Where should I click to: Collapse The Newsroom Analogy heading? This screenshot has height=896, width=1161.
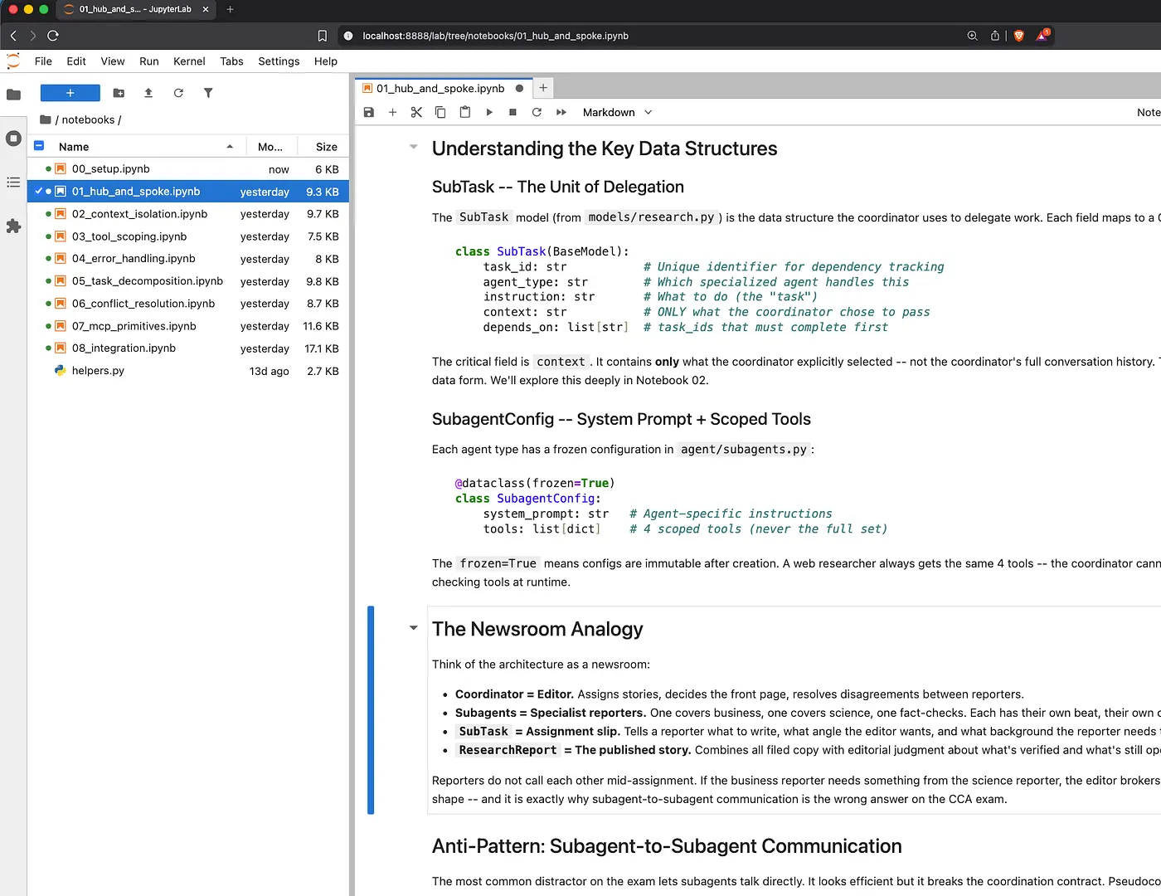413,628
